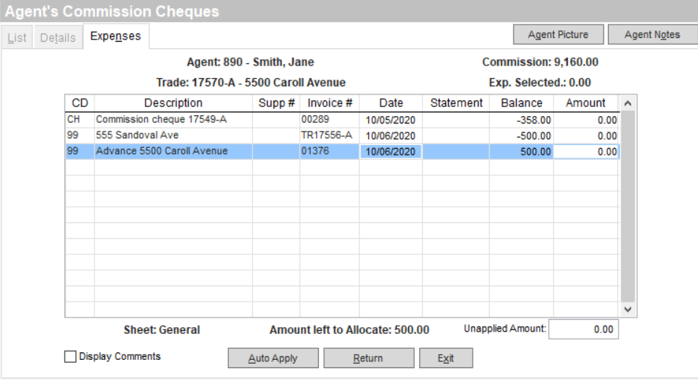Open the Details tab
This screenshot has height=380, width=698.
57,37
